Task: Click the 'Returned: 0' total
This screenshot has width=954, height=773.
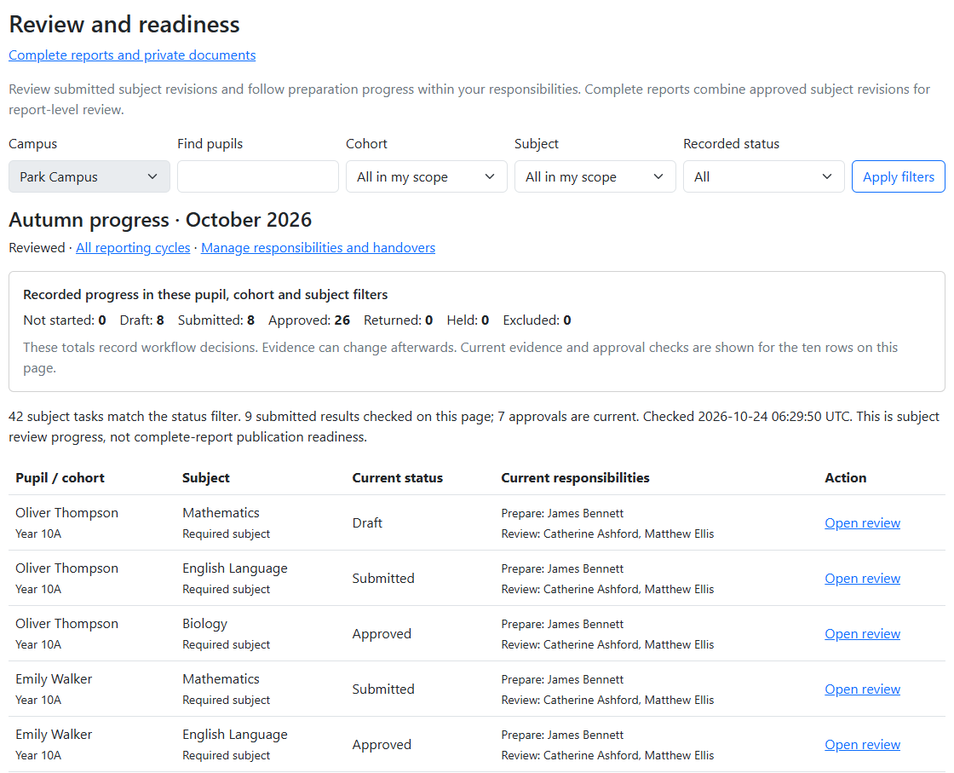Action: coord(398,320)
